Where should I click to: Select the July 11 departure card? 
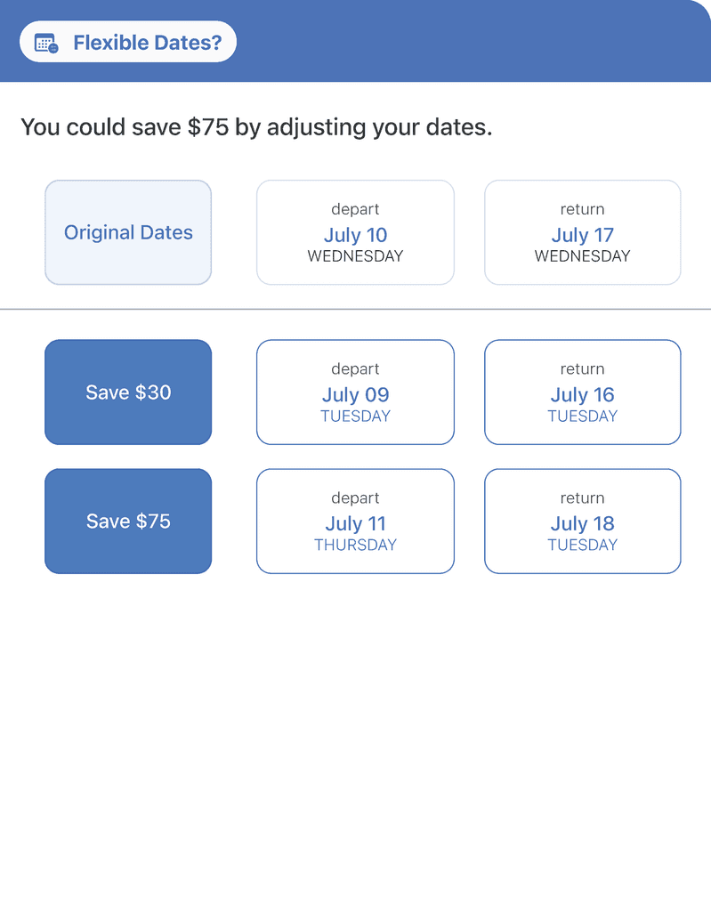coord(355,522)
